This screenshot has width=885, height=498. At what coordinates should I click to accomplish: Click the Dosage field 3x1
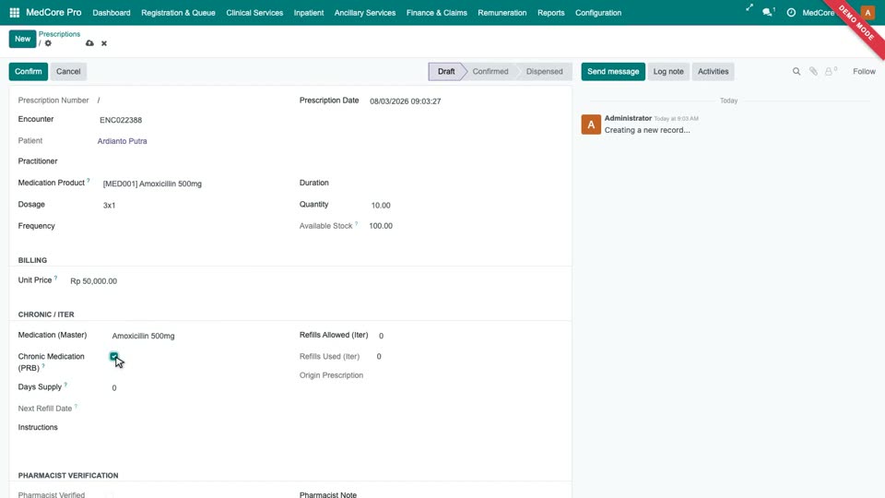click(x=194, y=206)
